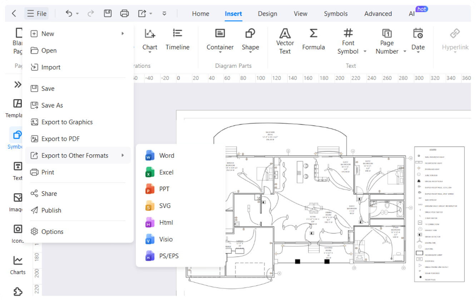The height and width of the screenshot is (301, 476).
Task: Expand the Undo history dropdown arrow
Action: [x=78, y=14]
